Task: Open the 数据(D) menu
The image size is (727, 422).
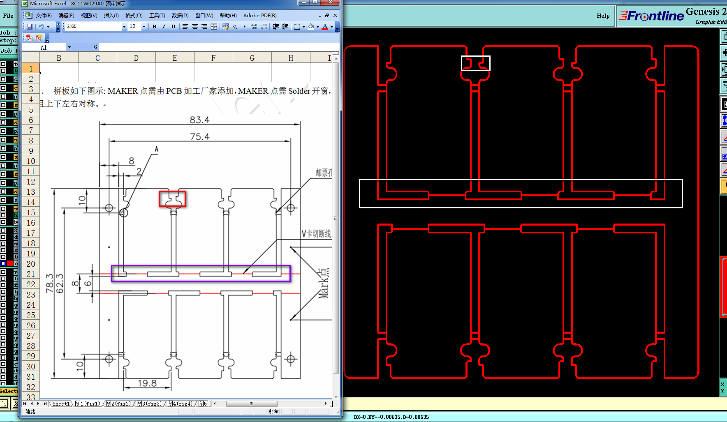Action: click(x=180, y=16)
